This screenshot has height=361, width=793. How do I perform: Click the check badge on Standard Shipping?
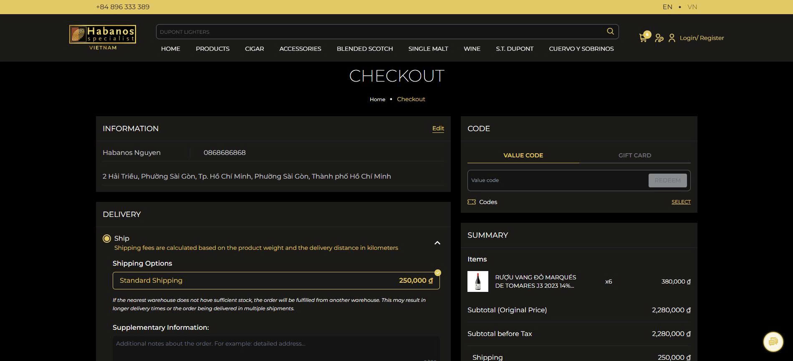click(x=437, y=273)
